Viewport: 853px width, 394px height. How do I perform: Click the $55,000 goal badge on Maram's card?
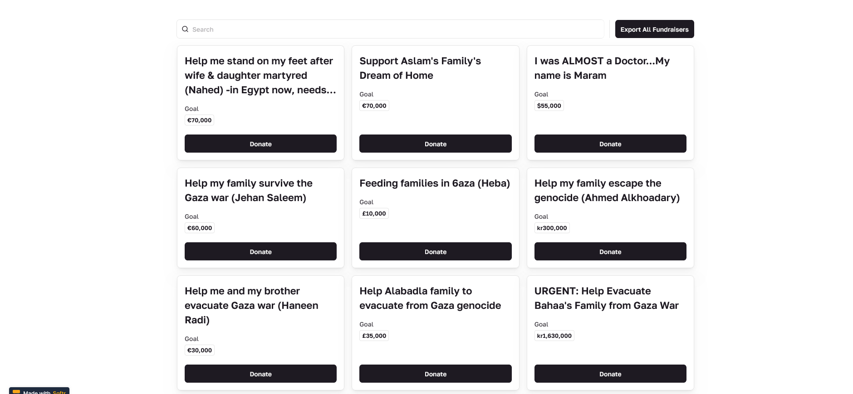[549, 106]
